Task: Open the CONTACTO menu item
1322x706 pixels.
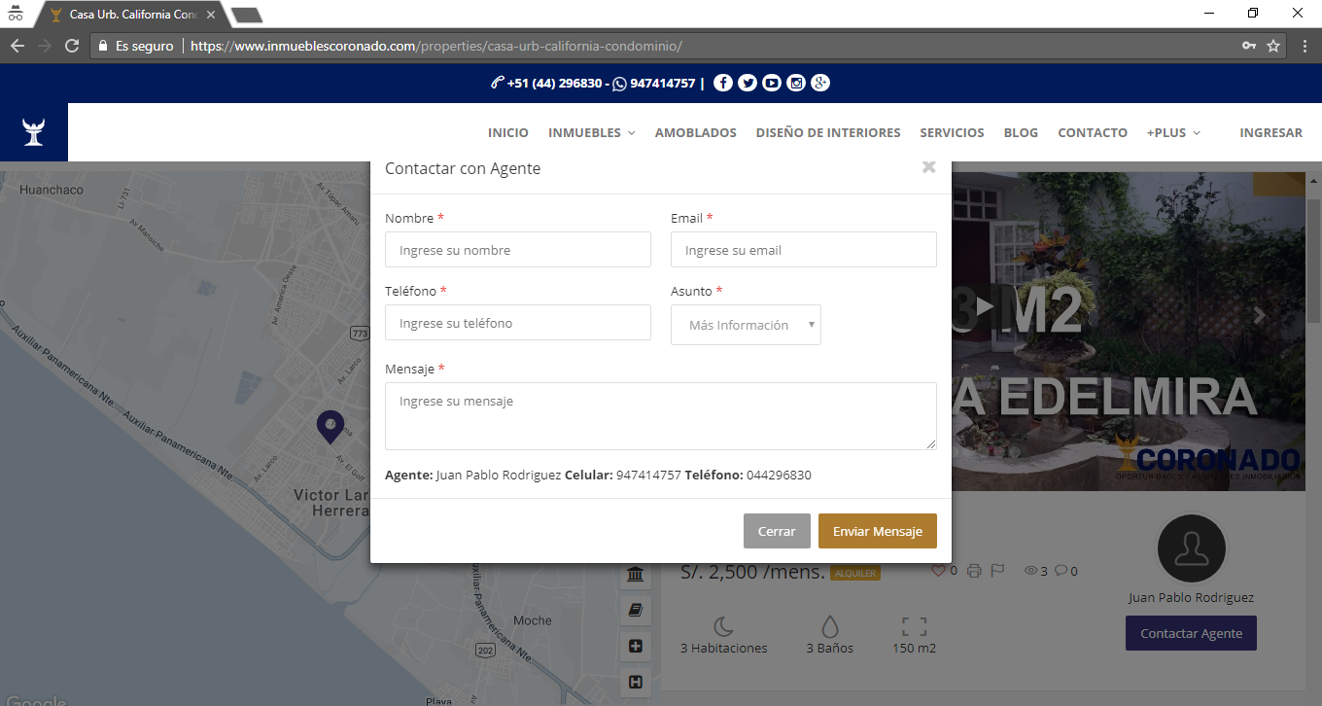Action: tap(1093, 132)
